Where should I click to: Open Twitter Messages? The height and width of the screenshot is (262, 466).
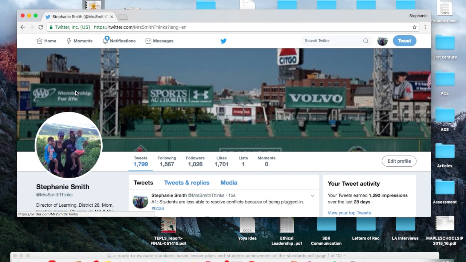[159, 41]
